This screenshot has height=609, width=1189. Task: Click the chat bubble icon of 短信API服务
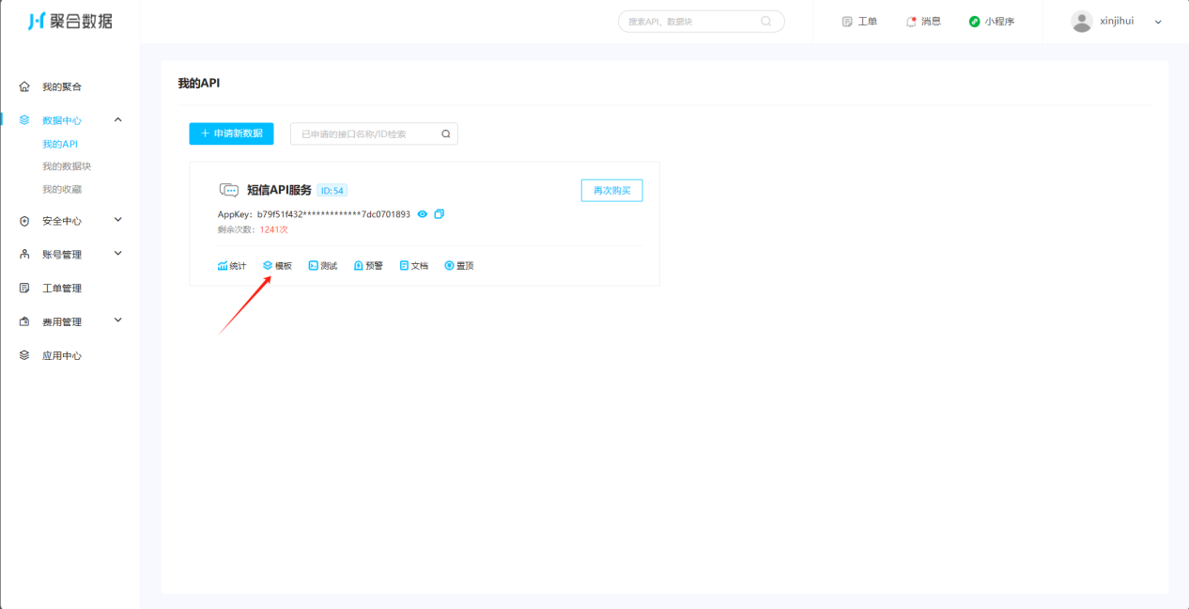[x=228, y=190]
